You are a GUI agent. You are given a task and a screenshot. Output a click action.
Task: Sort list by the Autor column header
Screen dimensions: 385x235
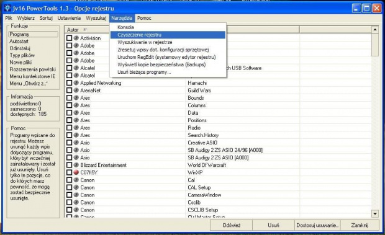pos(125,30)
